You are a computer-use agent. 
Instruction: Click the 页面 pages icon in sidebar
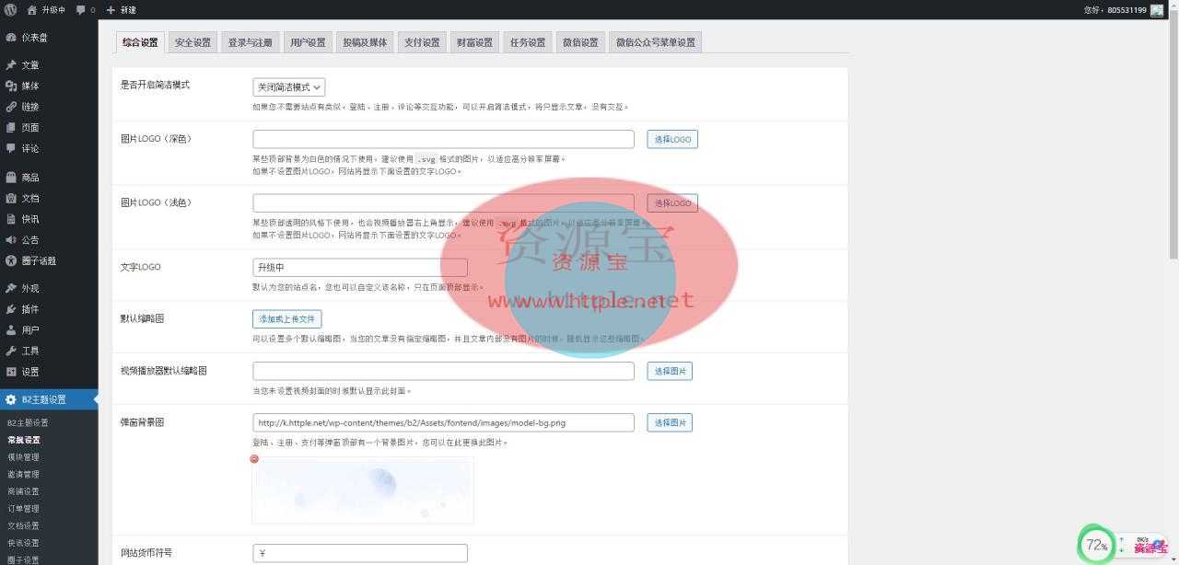[10, 128]
